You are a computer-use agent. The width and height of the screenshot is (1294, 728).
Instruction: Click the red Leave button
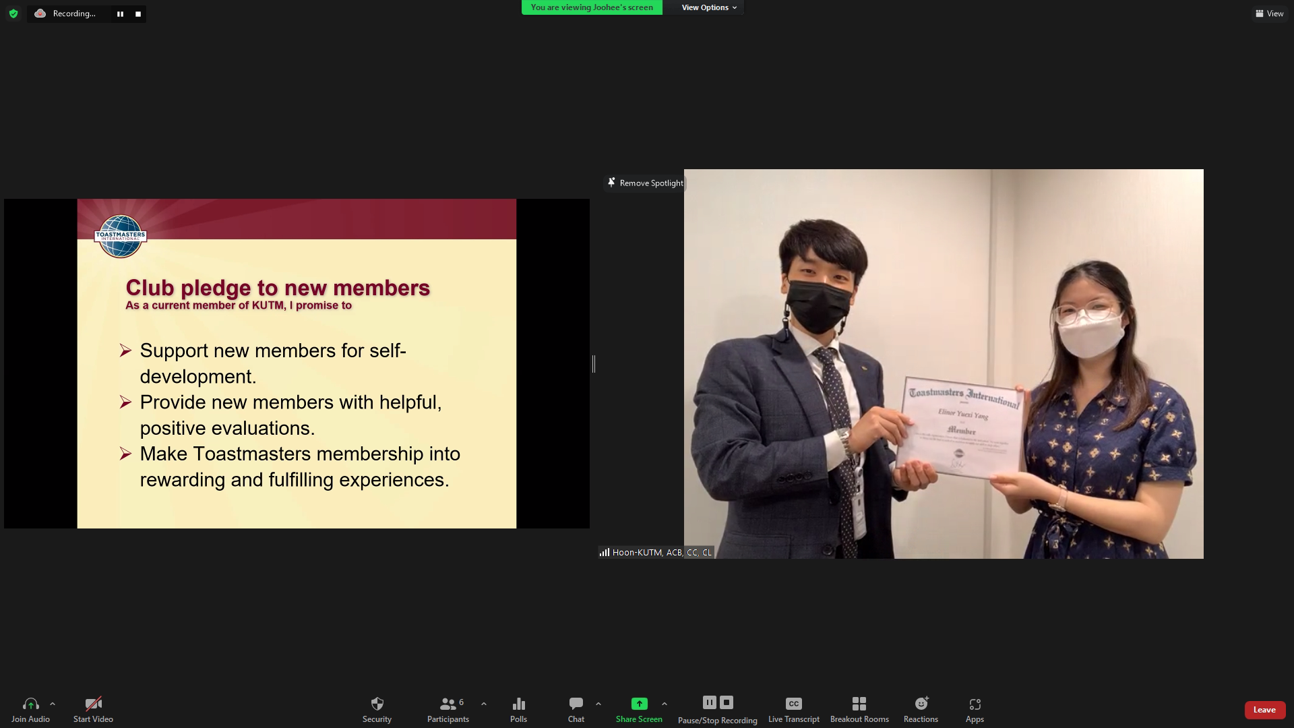1264,710
